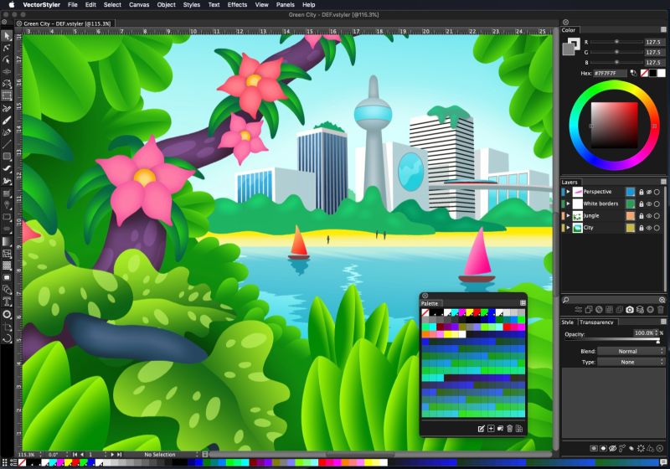Select the Rotate tool in the toolbox
The width and height of the screenshot is (670, 469).
(7, 338)
